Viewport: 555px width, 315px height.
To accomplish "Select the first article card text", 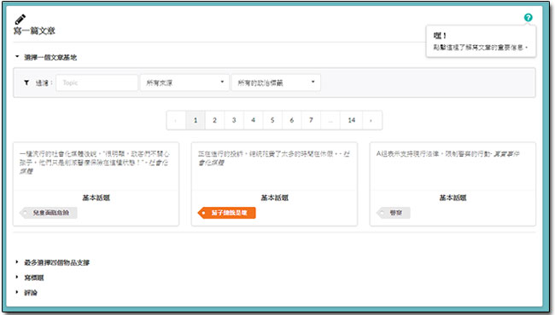I will pyautogui.click(x=95, y=163).
